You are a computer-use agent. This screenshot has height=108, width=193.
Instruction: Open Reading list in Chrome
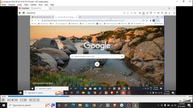pyautogui.click(x=159, y=24)
